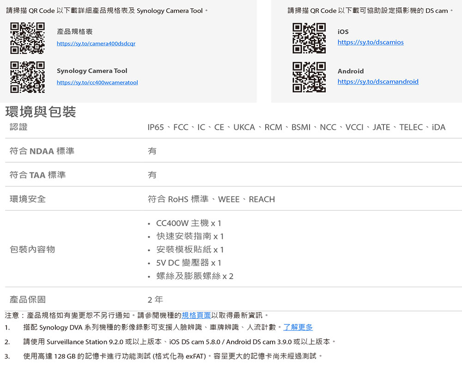Click the 符合 TAA 標準 row label
Viewport: 462px width, 367px height.
(x=38, y=175)
